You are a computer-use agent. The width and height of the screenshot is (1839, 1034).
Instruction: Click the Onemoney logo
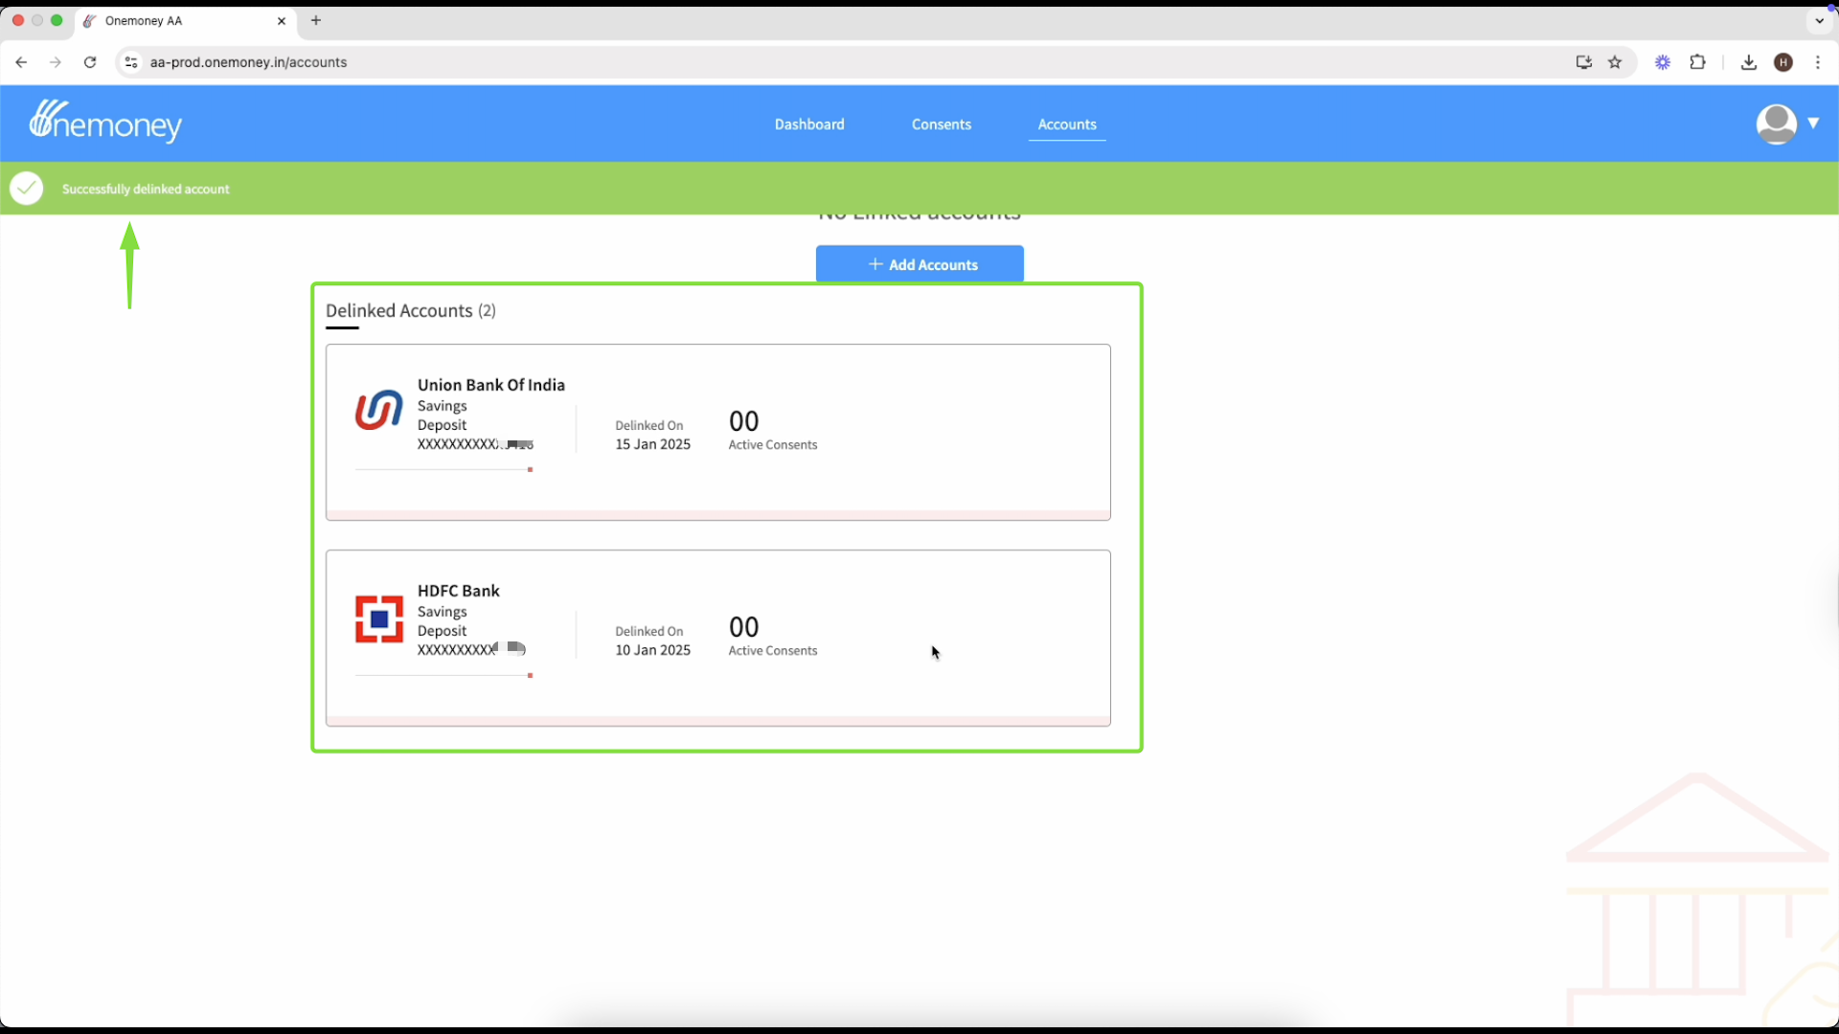tap(105, 122)
